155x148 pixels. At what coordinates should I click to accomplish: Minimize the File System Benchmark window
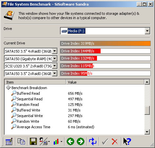139,4
